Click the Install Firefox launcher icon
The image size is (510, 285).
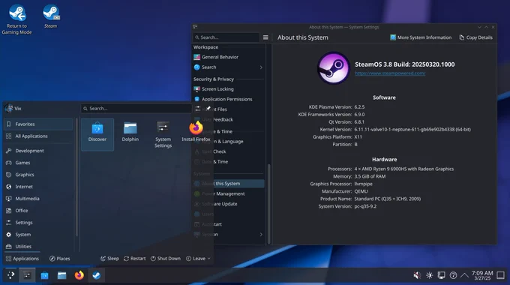tap(196, 127)
